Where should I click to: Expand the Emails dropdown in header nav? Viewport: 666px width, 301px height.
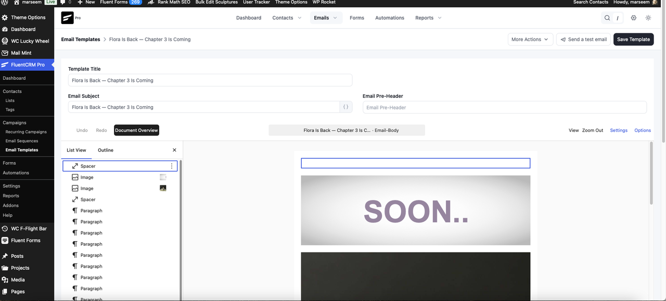click(x=326, y=18)
